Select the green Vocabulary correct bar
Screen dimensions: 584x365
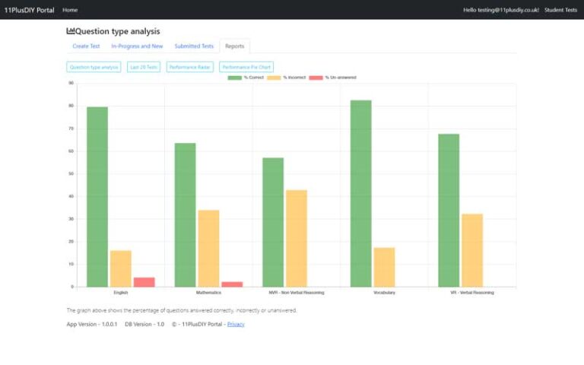click(x=361, y=194)
